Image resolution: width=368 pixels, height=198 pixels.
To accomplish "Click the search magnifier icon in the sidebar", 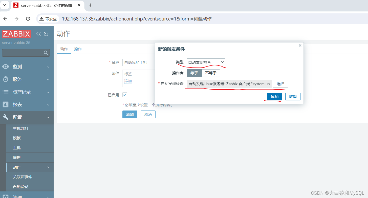I will coord(46,53).
